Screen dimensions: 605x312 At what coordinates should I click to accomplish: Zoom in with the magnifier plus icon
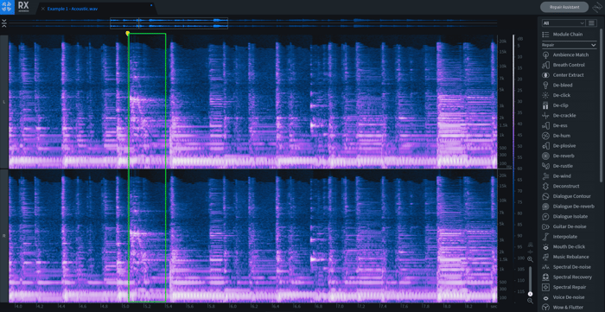pos(530,259)
